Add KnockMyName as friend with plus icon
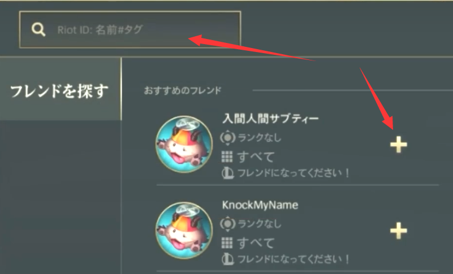453x274 pixels. point(398,230)
